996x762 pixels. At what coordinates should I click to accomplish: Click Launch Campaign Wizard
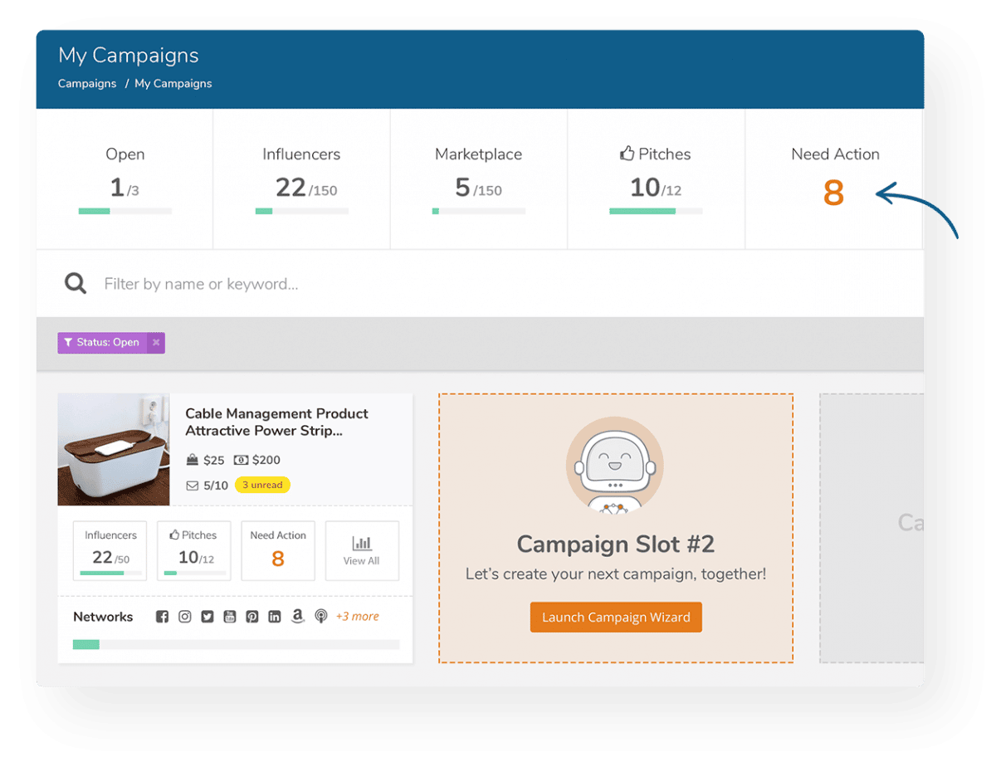pos(615,617)
